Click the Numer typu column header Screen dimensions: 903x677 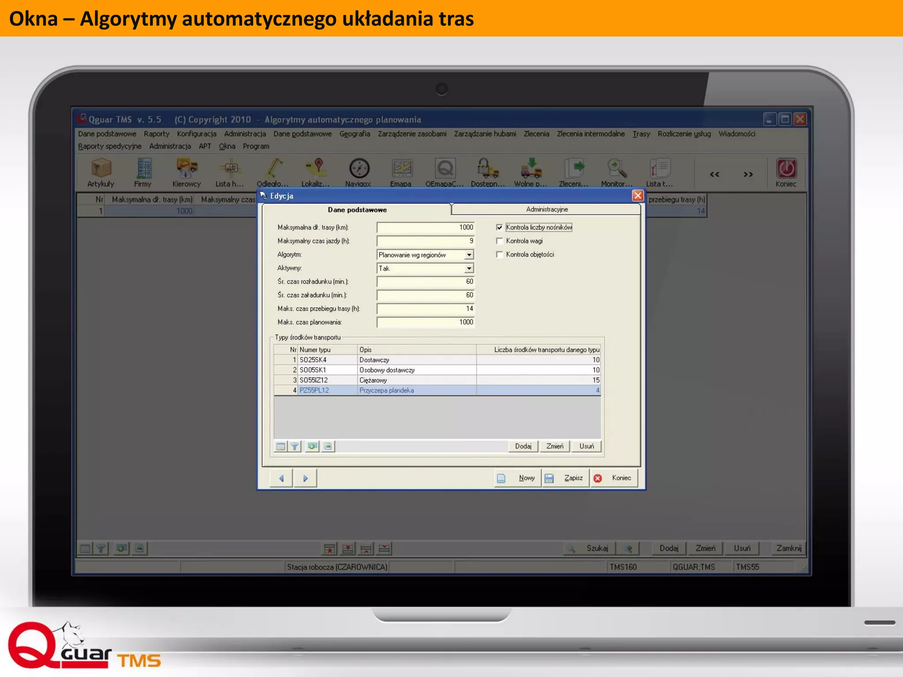[x=328, y=350]
